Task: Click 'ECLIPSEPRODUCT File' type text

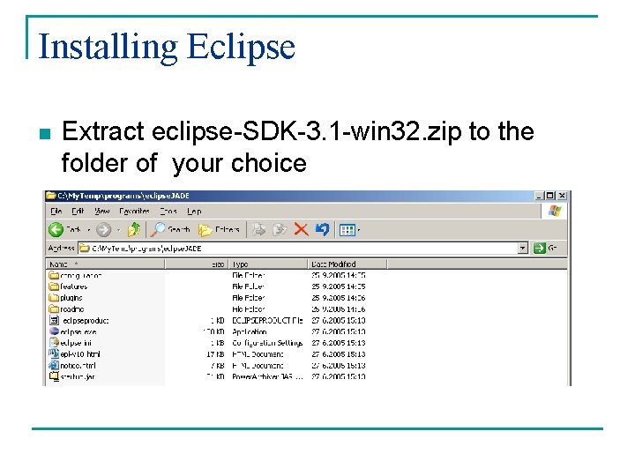Action: pos(267,320)
